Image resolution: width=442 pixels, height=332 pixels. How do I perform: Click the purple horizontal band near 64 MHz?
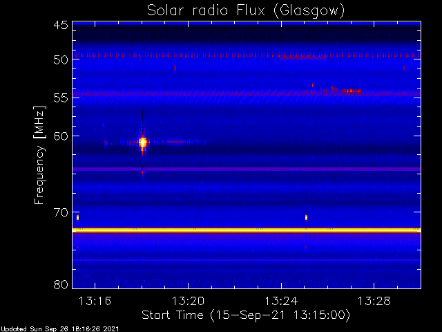tap(247, 169)
